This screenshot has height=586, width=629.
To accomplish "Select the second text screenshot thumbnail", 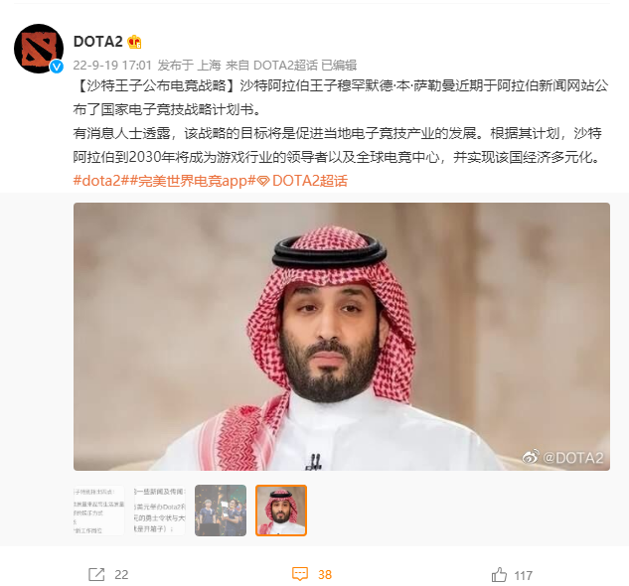I will 160,511.
